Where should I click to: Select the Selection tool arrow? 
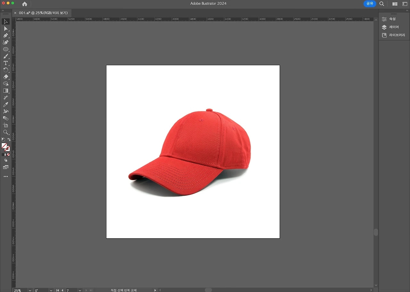point(6,22)
